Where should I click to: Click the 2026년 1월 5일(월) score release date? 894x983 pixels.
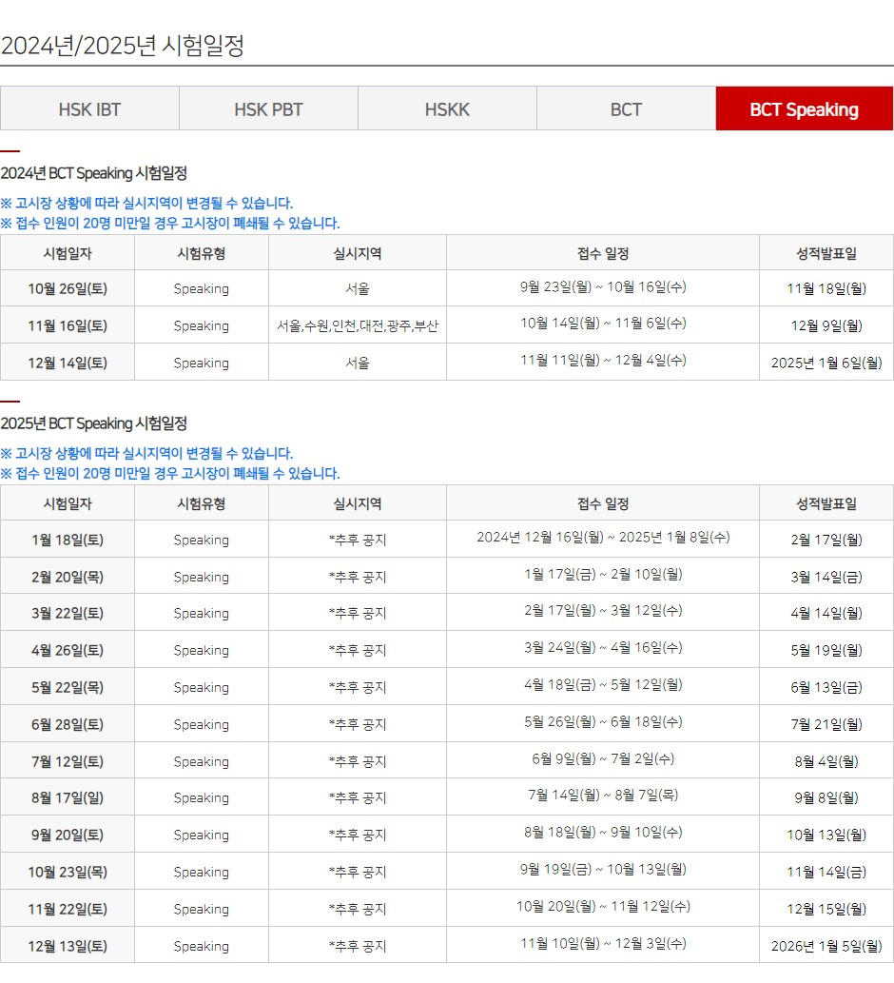(826, 945)
